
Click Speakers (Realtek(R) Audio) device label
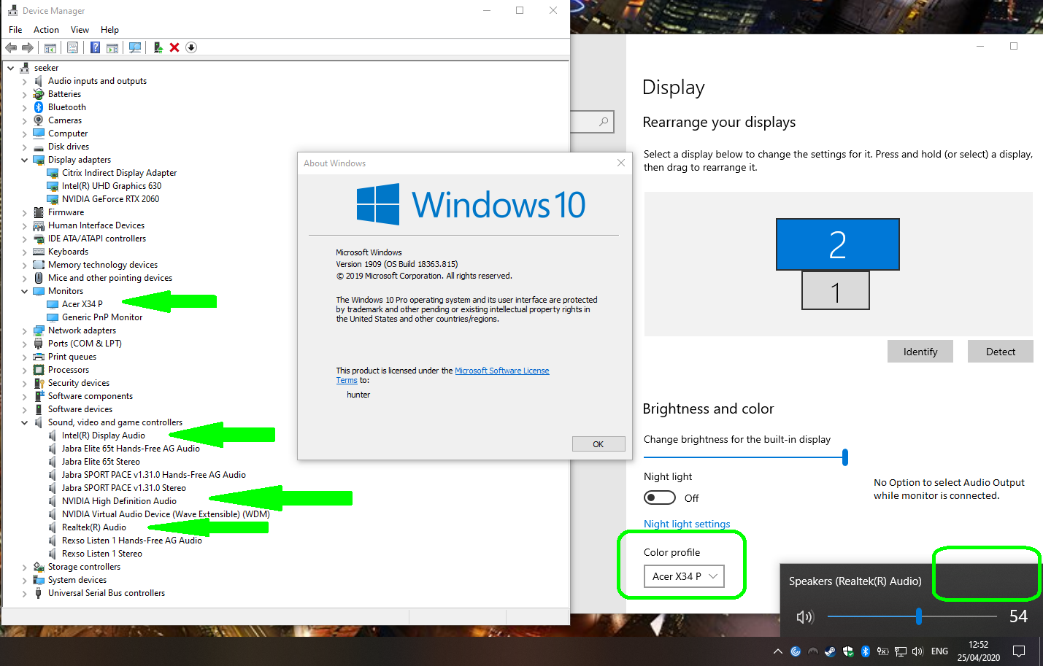point(855,581)
